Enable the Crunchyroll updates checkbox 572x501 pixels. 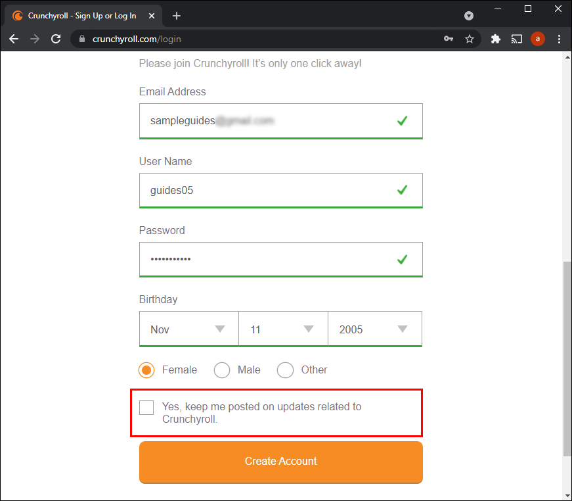click(146, 408)
